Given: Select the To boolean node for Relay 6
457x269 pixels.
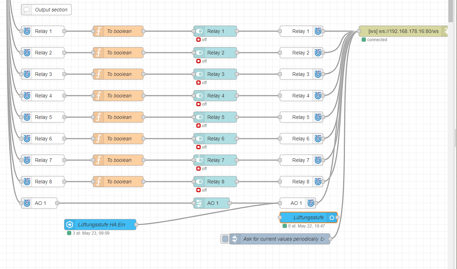Looking at the screenshot, I should [x=118, y=139].
